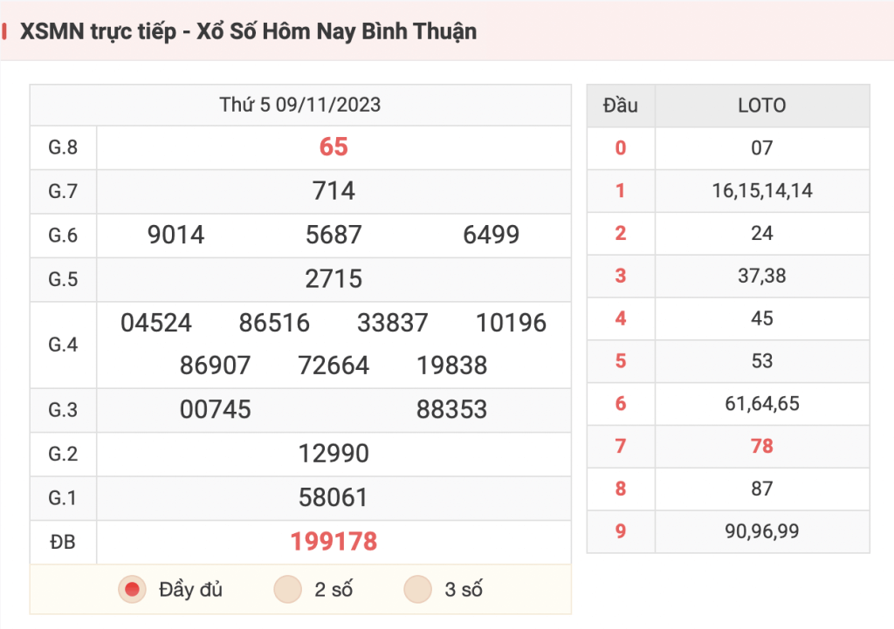Click the G.4 number 04524
The image size is (894, 629).
155,323
